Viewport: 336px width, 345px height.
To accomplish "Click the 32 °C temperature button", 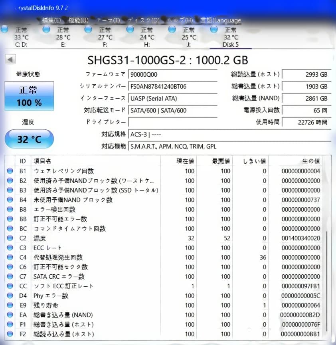I will coord(29,139).
